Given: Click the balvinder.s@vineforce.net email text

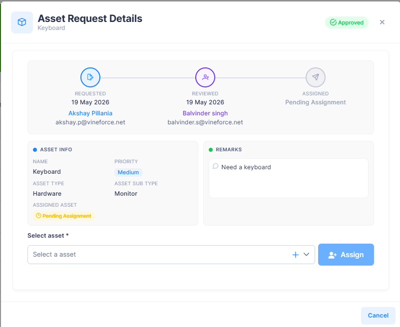Looking at the screenshot, I should [x=205, y=122].
